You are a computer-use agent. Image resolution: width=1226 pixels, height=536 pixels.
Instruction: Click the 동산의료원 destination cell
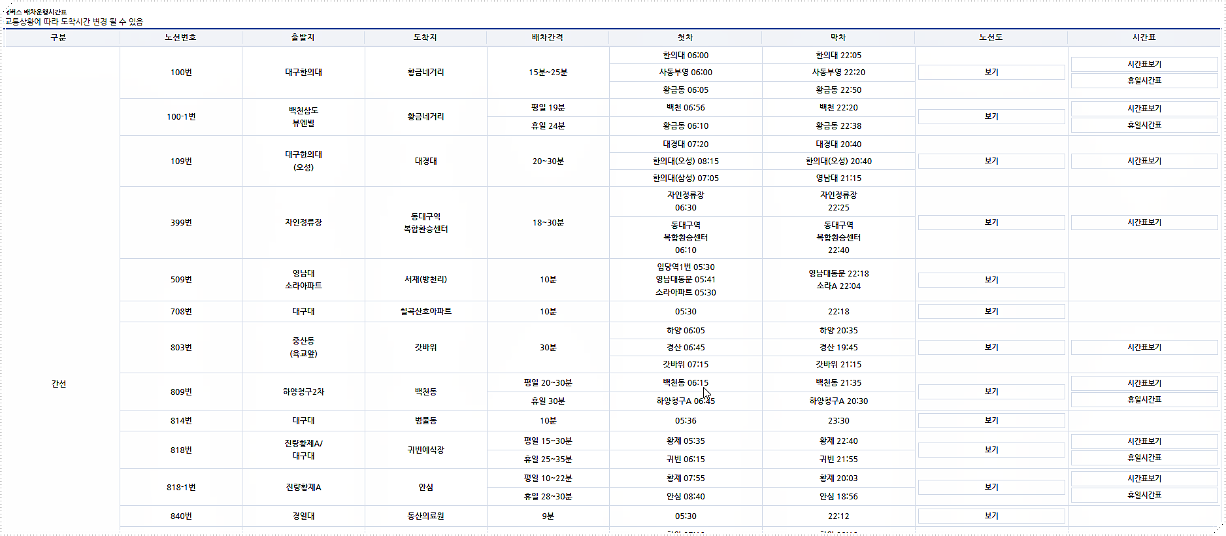(x=425, y=516)
